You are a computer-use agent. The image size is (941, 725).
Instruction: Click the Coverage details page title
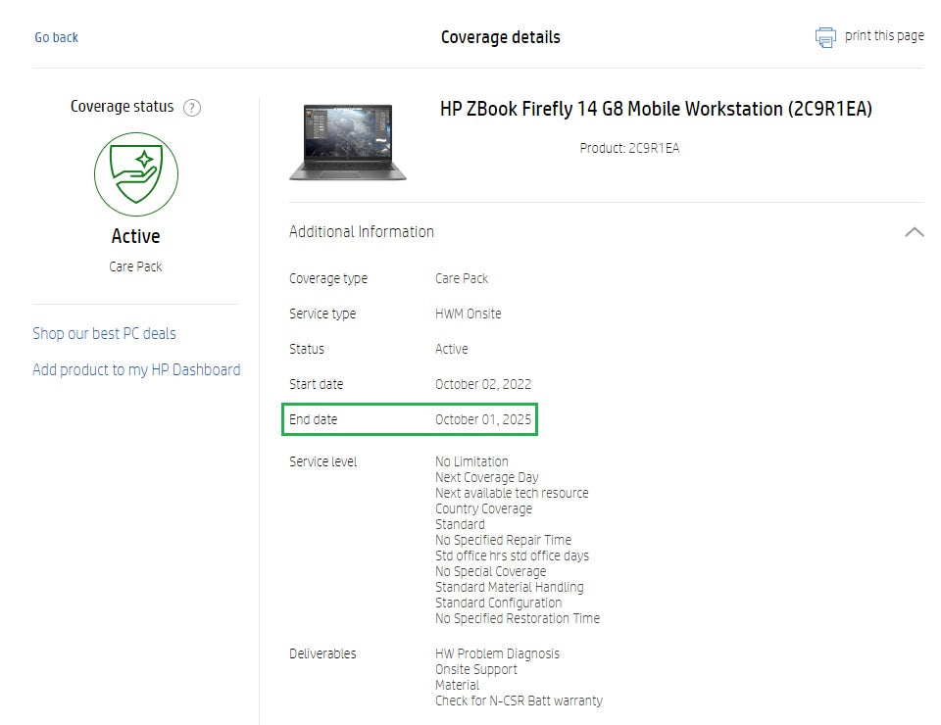[501, 37]
